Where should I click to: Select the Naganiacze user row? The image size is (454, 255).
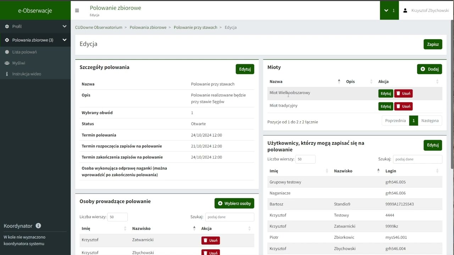click(x=355, y=193)
